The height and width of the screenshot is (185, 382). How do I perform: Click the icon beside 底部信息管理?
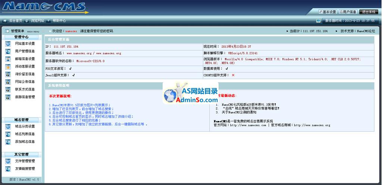(8, 97)
